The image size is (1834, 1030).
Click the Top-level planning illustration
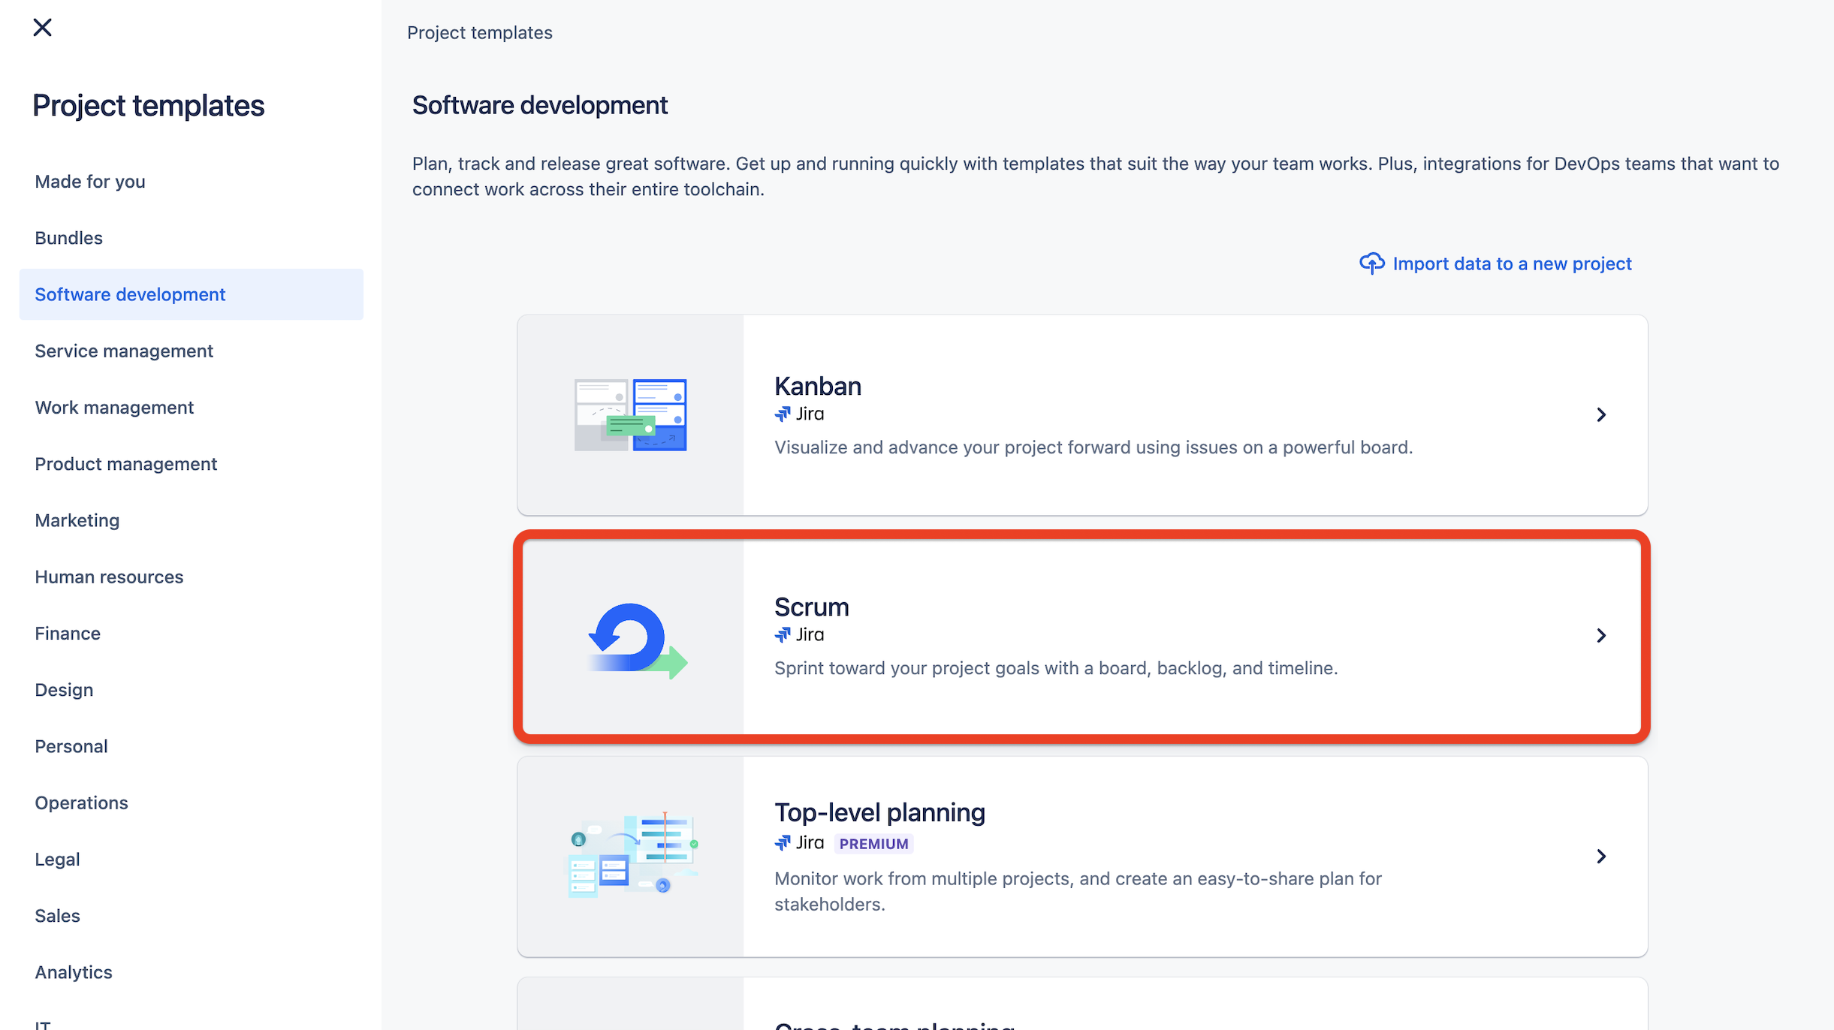coord(631,856)
